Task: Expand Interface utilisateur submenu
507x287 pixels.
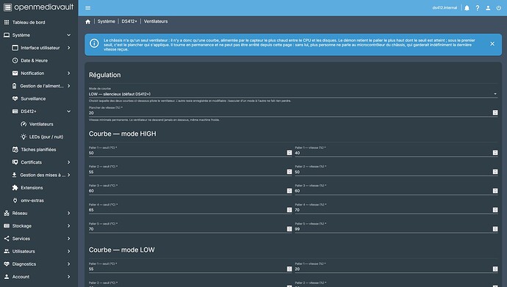Action: coord(39,48)
